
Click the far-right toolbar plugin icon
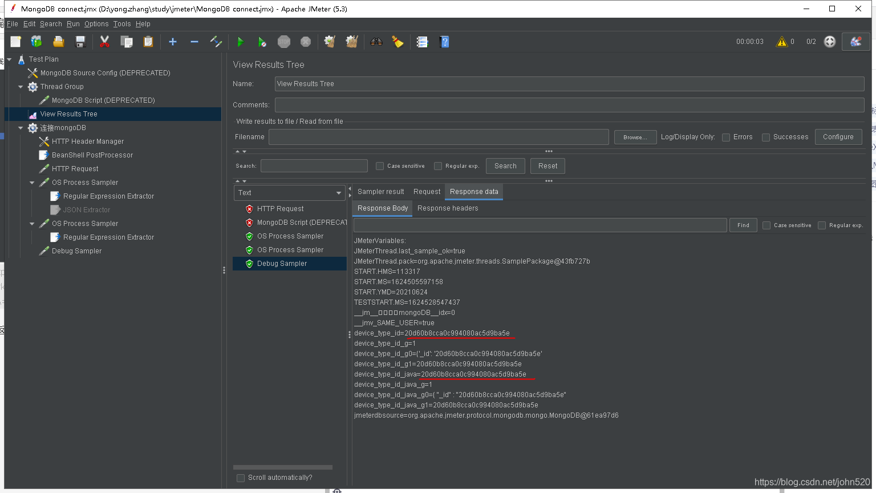coord(855,42)
